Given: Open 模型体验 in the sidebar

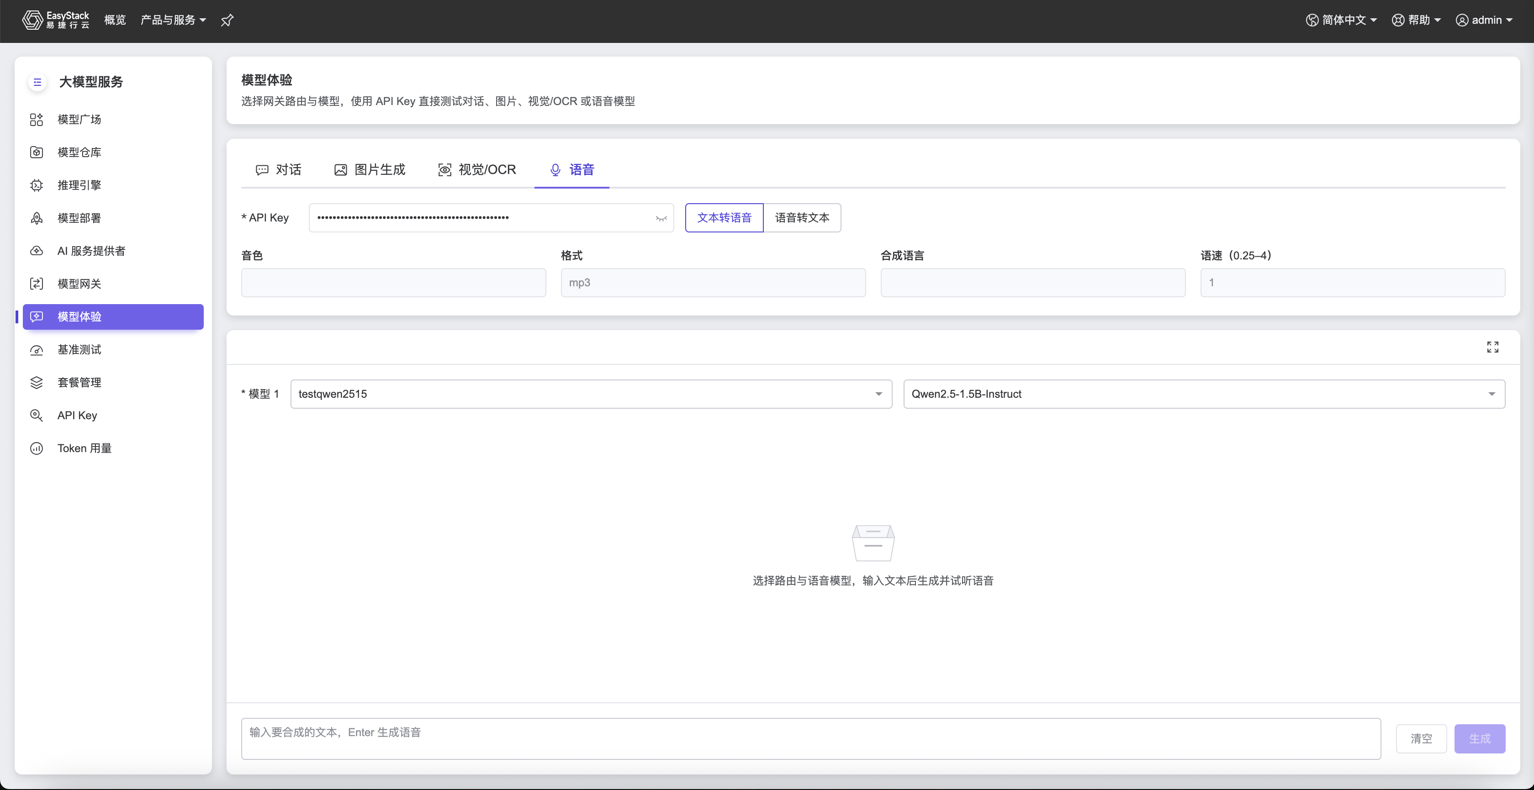Looking at the screenshot, I should (x=113, y=317).
